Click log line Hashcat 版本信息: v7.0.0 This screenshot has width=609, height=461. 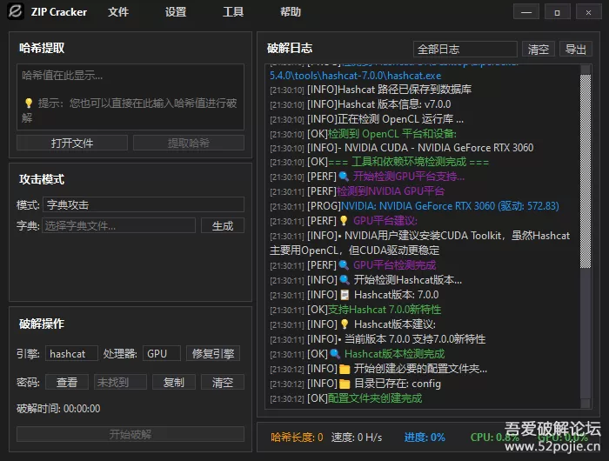pos(360,104)
